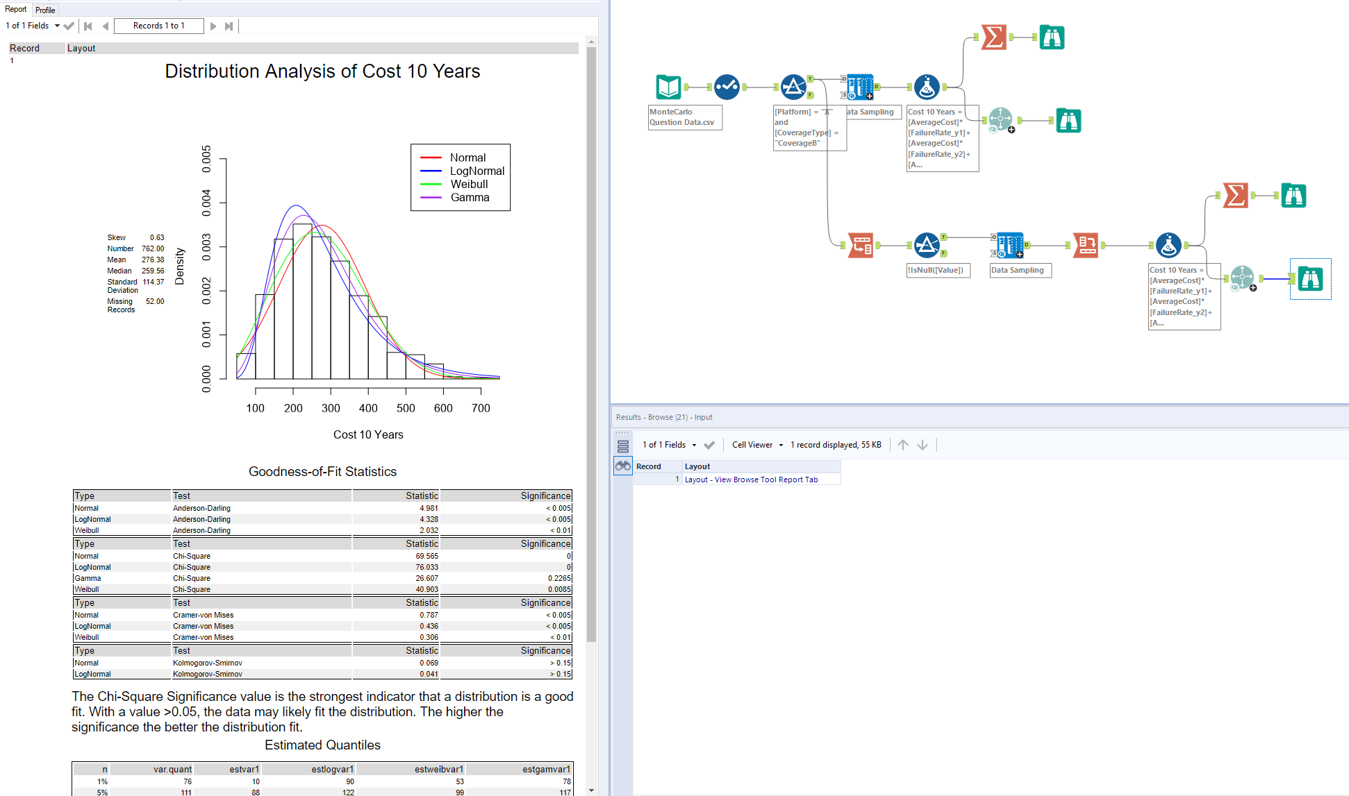Open 1 of 1 Fields dropdown in Results
Viewport: 1349px width, 796px height.
click(x=670, y=445)
